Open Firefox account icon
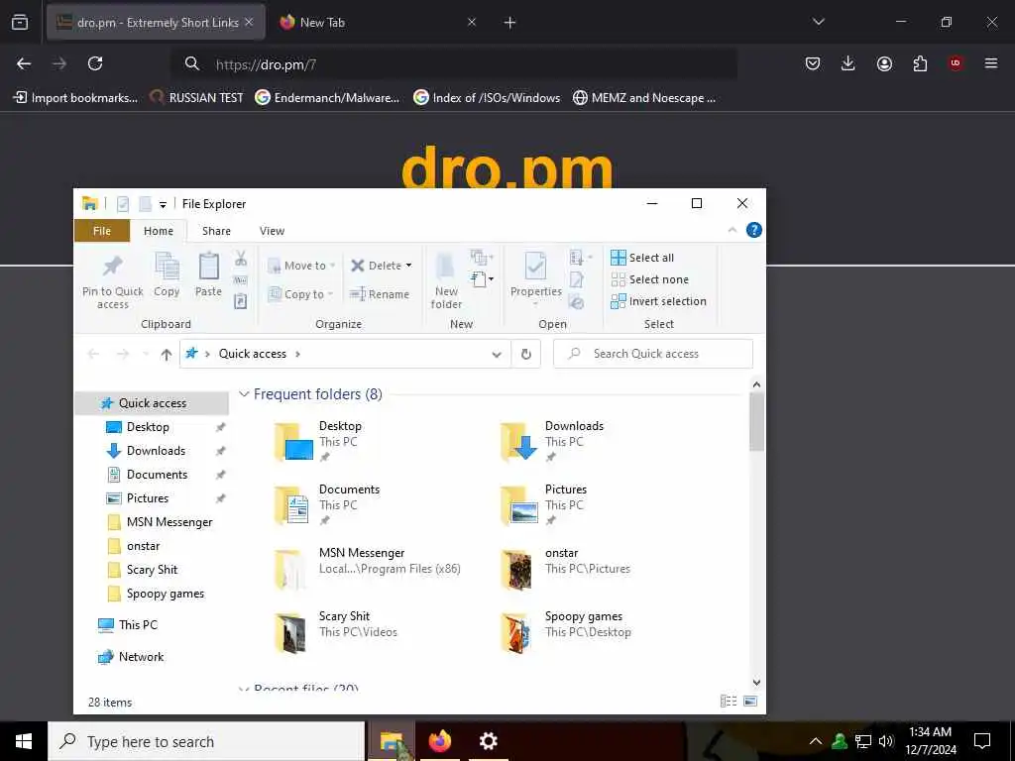Screen dimensions: 1015x761 (884, 63)
